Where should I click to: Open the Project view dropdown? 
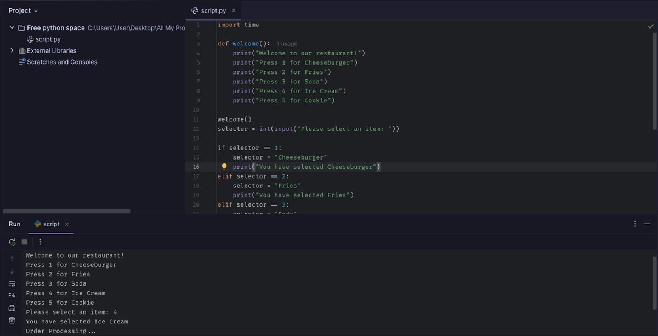[x=24, y=10]
